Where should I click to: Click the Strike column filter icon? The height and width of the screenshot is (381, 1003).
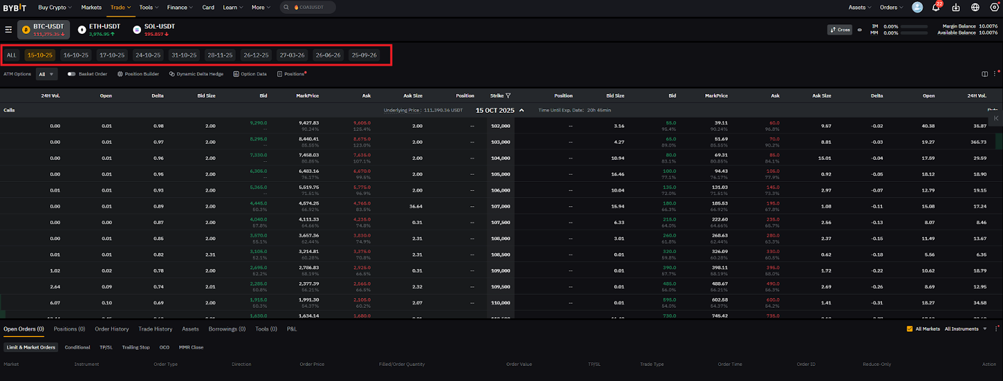point(508,96)
